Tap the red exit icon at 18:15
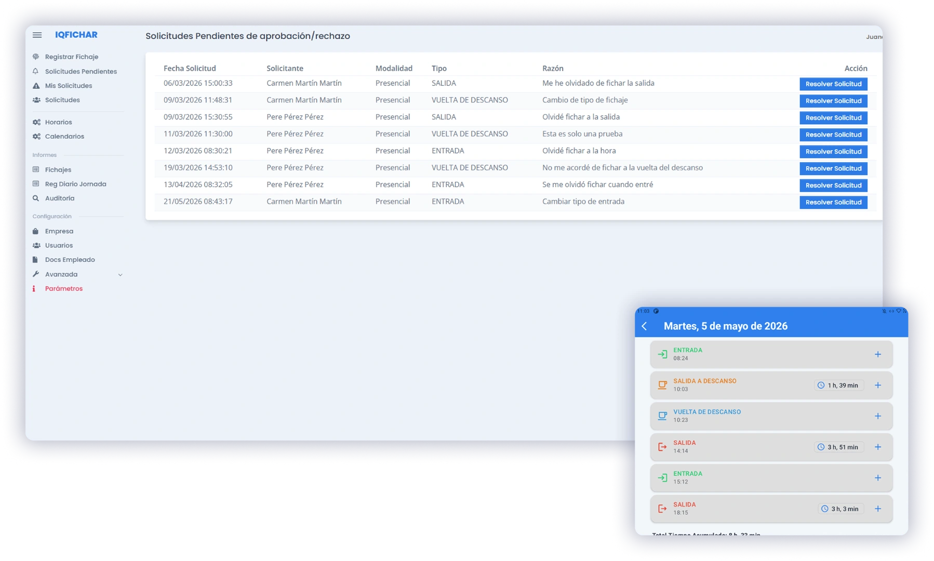The height and width of the screenshot is (561, 934). (x=662, y=509)
